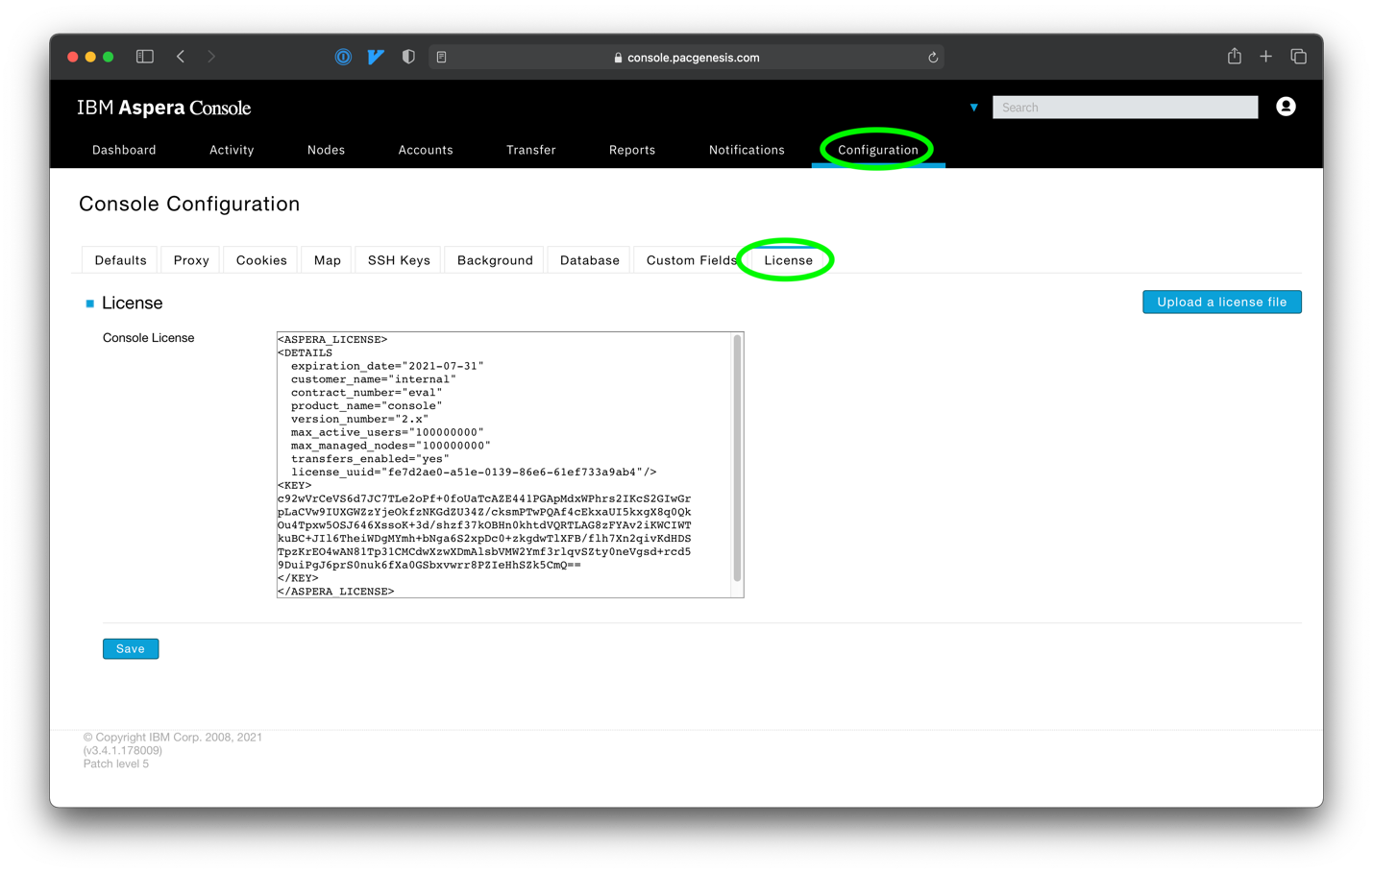Click the Upload a license file button
1373x873 pixels.
(1221, 302)
